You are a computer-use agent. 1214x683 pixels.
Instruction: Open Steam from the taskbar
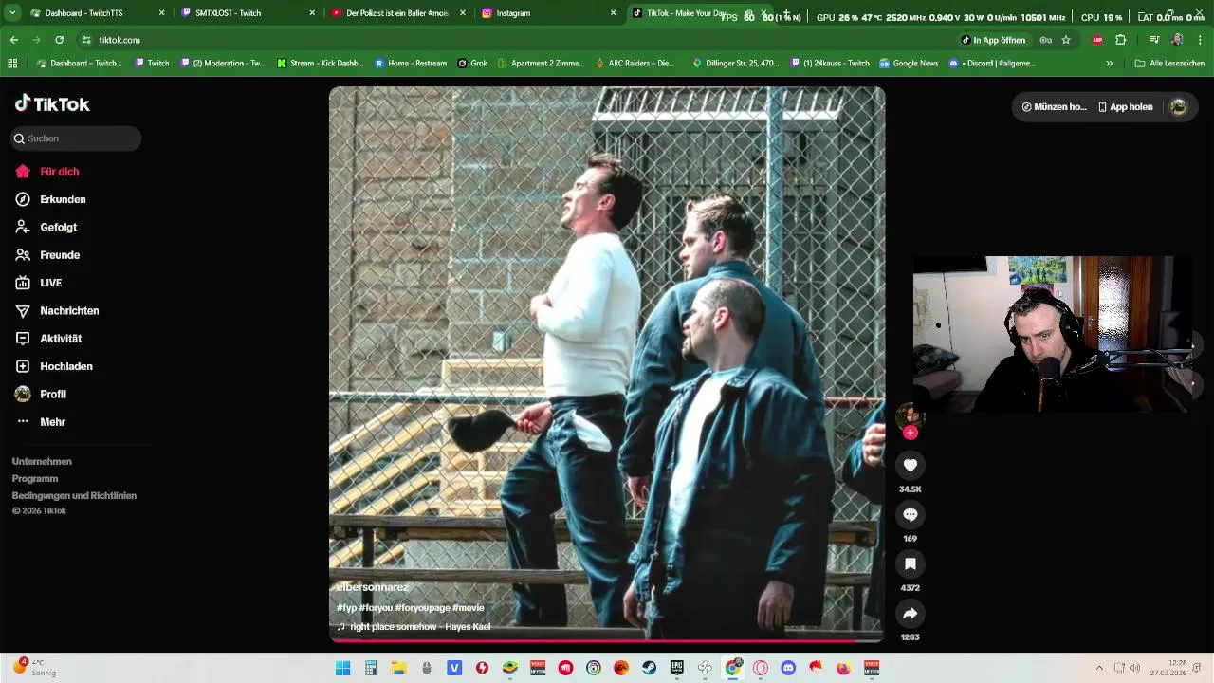click(x=649, y=668)
